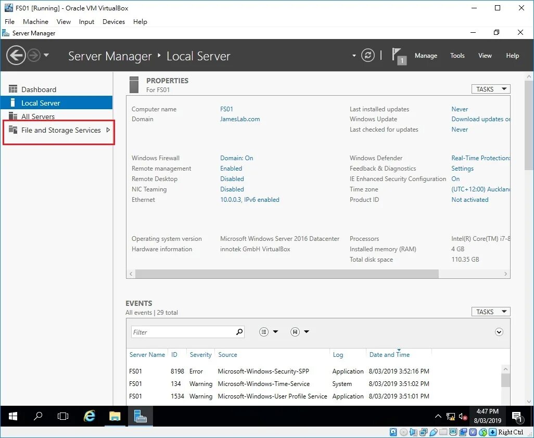534x438 pixels.
Task: Click NIC Teaming Disabled link
Action: [x=232, y=189]
